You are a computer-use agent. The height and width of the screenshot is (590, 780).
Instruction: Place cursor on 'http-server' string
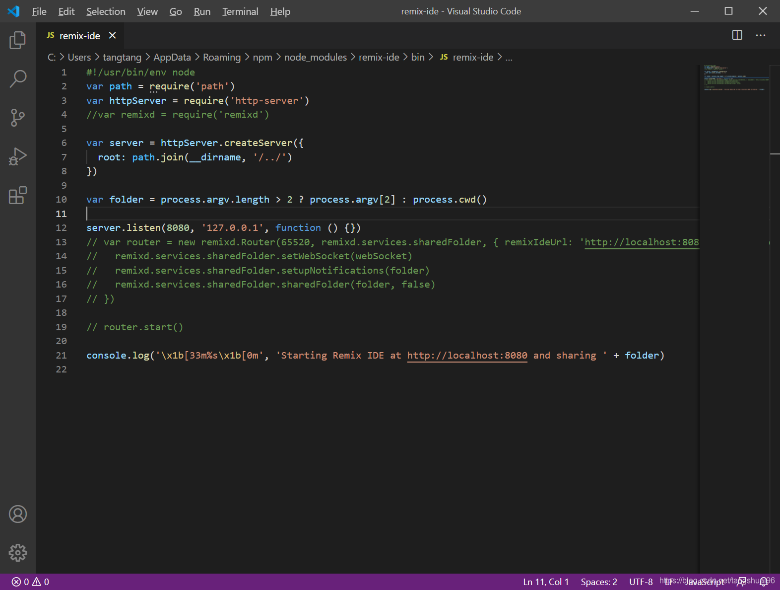point(266,100)
